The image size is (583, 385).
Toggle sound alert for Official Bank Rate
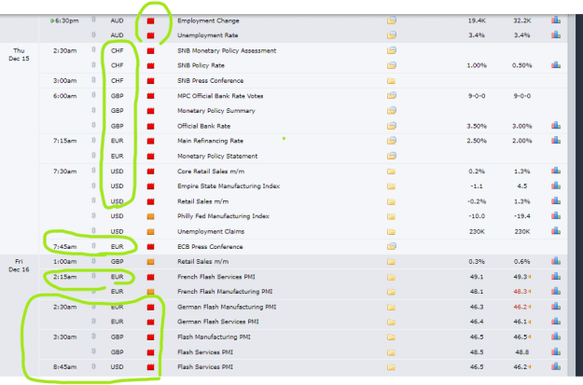pos(93,125)
